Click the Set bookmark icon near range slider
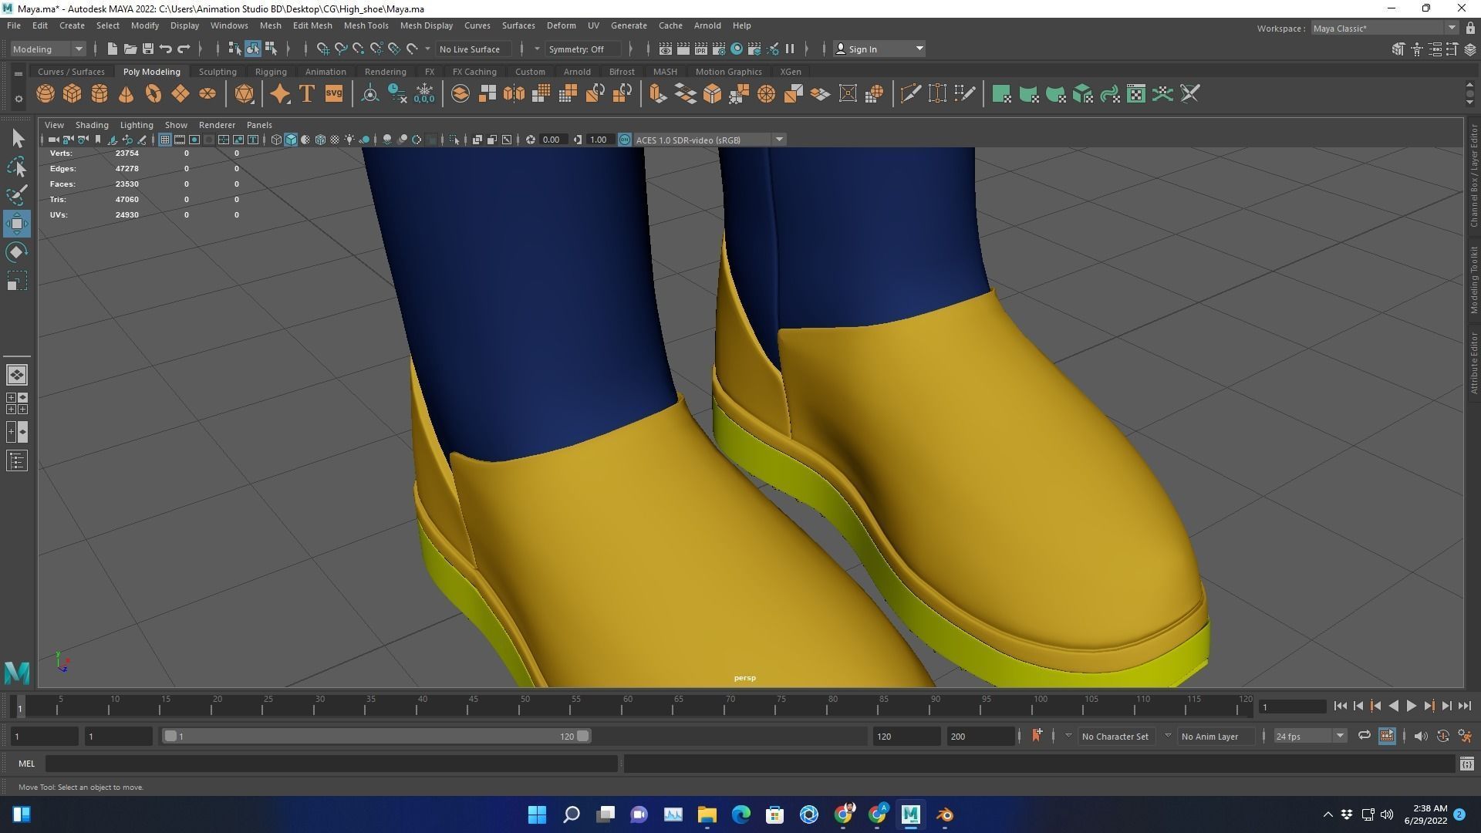 1037,736
